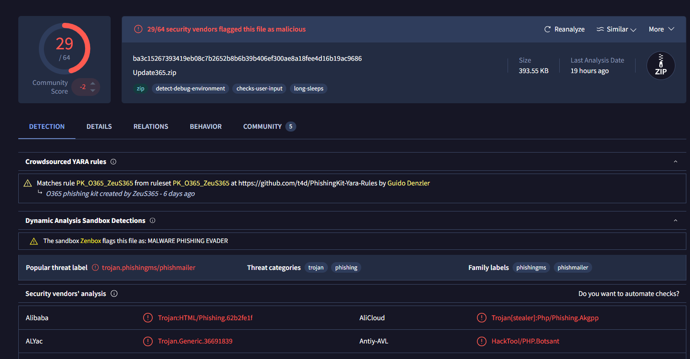Open the COMMUNITY tab
This screenshot has width=690, height=359.
click(x=262, y=127)
